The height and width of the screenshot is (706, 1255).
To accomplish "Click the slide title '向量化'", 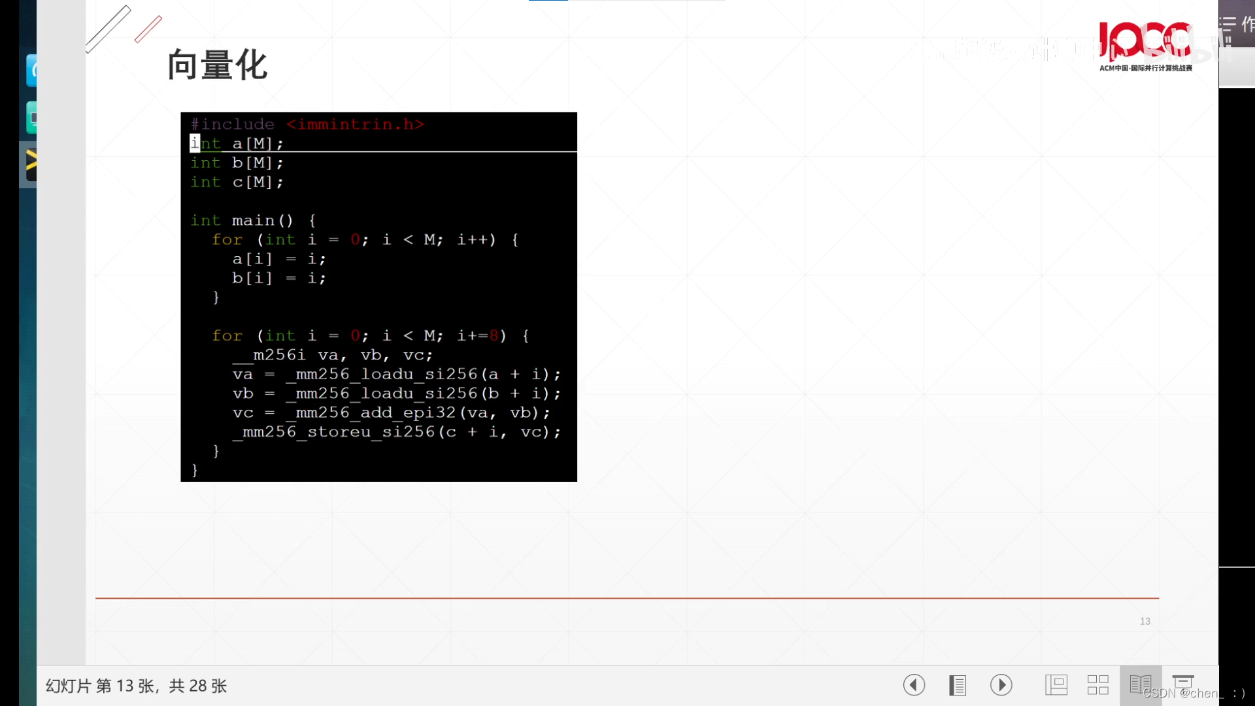I will pos(217,65).
